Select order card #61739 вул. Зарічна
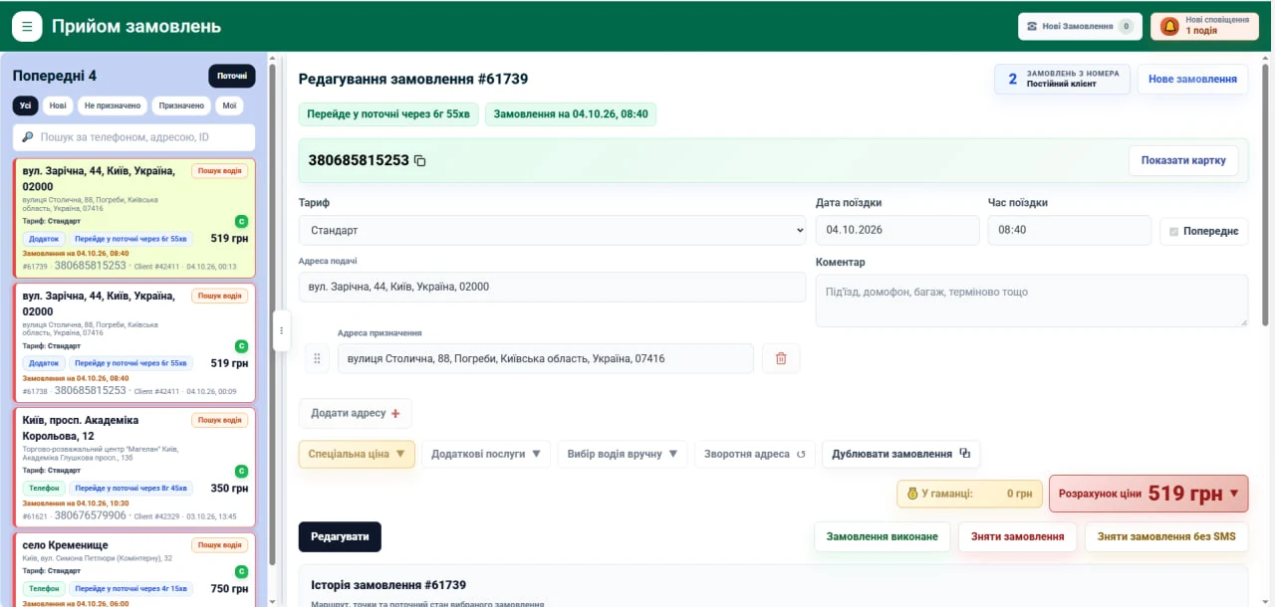The width and height of the screenshot is (1275, 607). pyautogui.click(x=133, y=219)
